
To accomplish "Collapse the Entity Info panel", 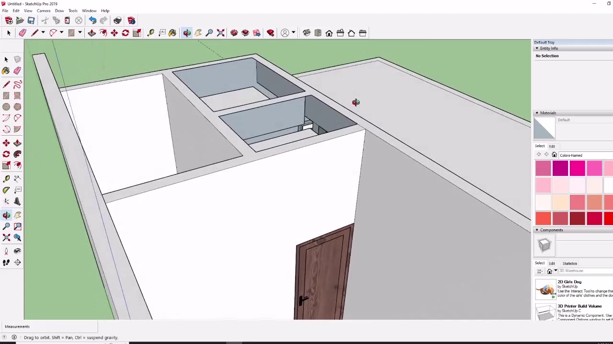I will tap(537, 48).
